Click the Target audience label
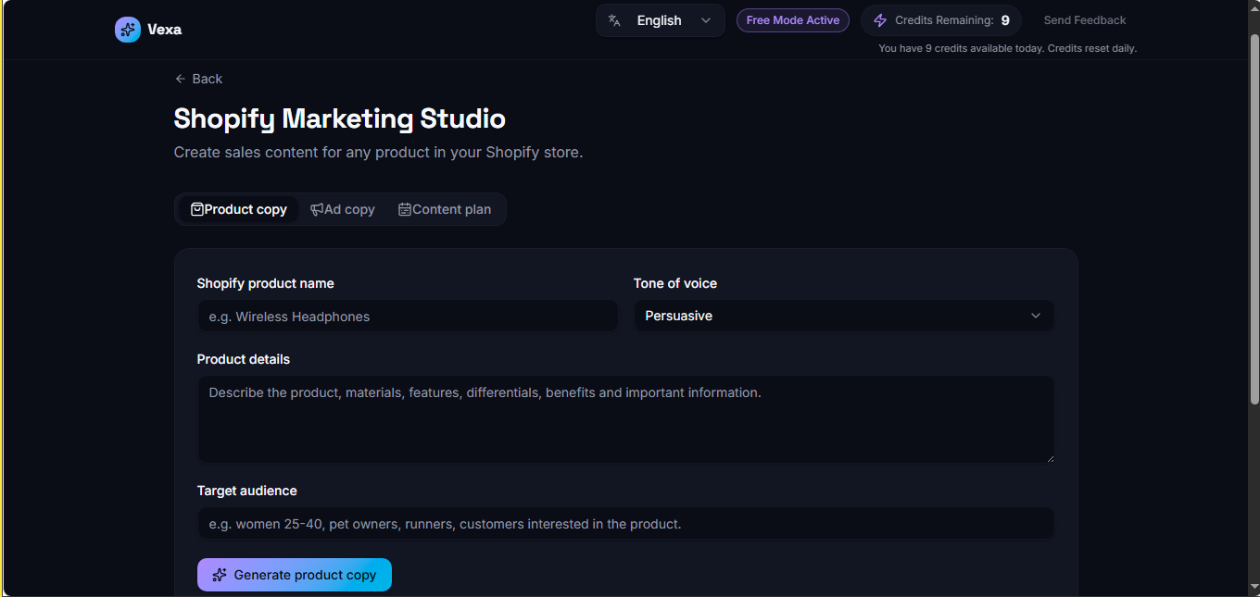The height and width of the screenshot is (597, 1260). (x=247, y=491)
